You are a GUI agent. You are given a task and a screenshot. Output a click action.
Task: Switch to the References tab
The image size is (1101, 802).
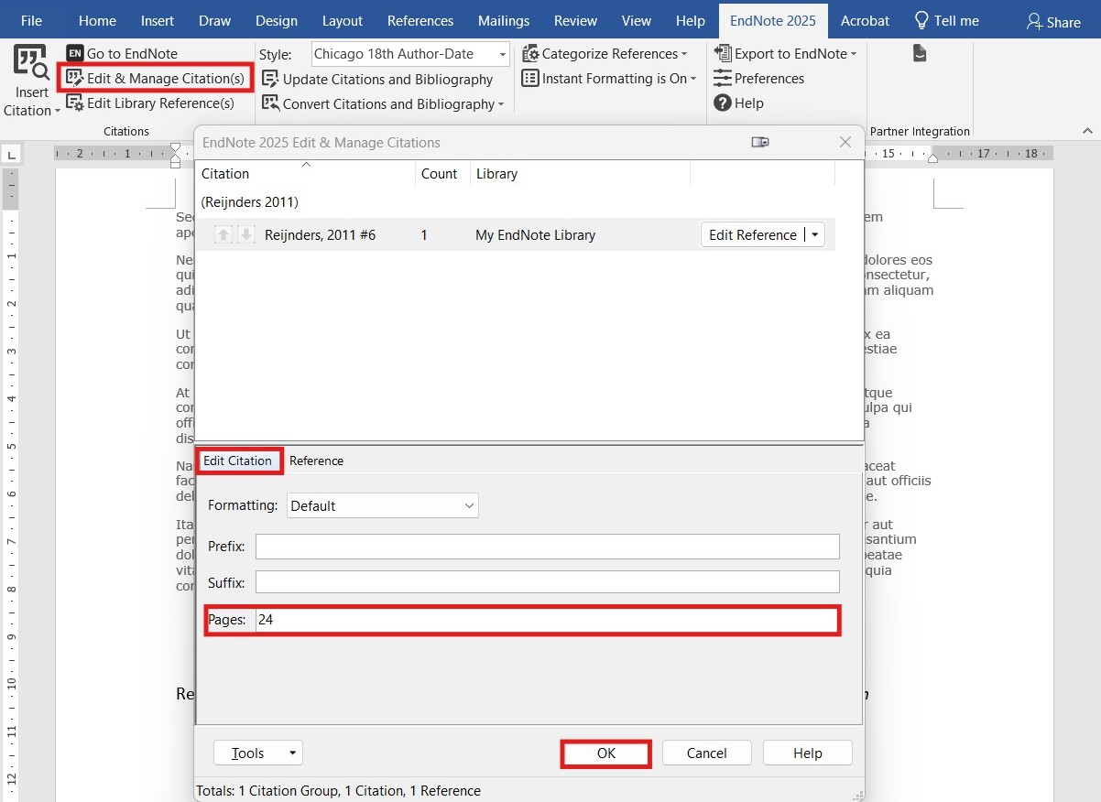pos(420,20)
